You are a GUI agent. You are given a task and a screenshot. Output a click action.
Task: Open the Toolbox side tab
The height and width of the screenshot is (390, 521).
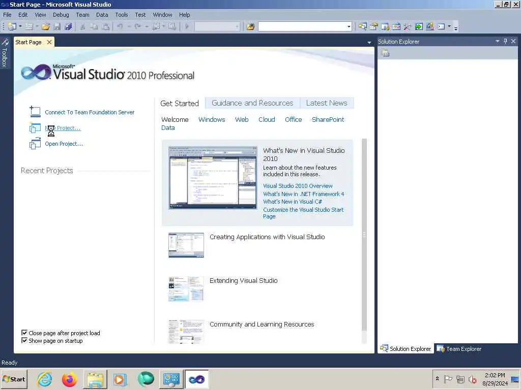pos(5,52)
